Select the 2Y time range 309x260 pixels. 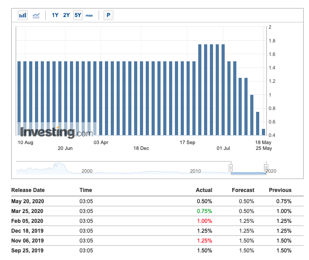(66, 15)
